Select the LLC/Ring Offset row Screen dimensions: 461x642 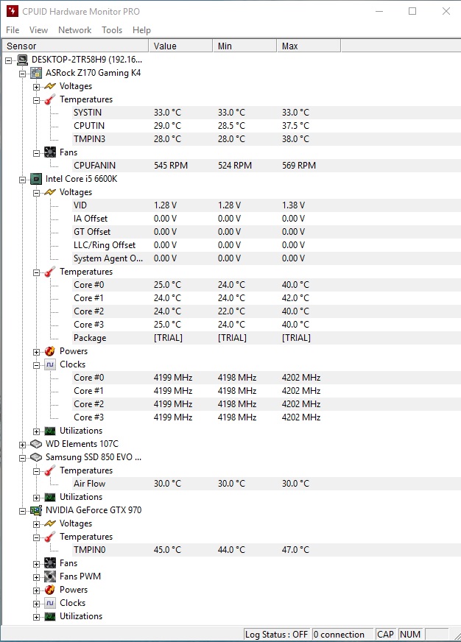pyautogui.click(x=266, y=245)
